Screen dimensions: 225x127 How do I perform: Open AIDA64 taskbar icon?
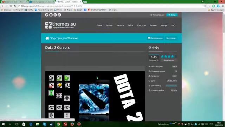[x=65, y=124]
